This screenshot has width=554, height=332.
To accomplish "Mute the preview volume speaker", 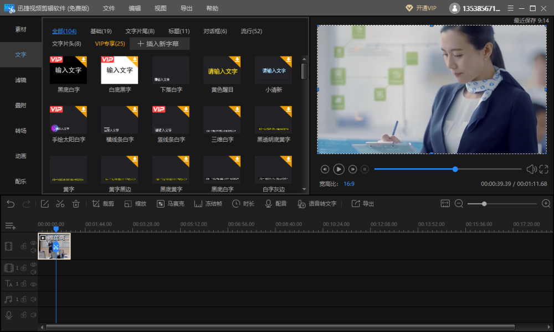I will 531,169.
